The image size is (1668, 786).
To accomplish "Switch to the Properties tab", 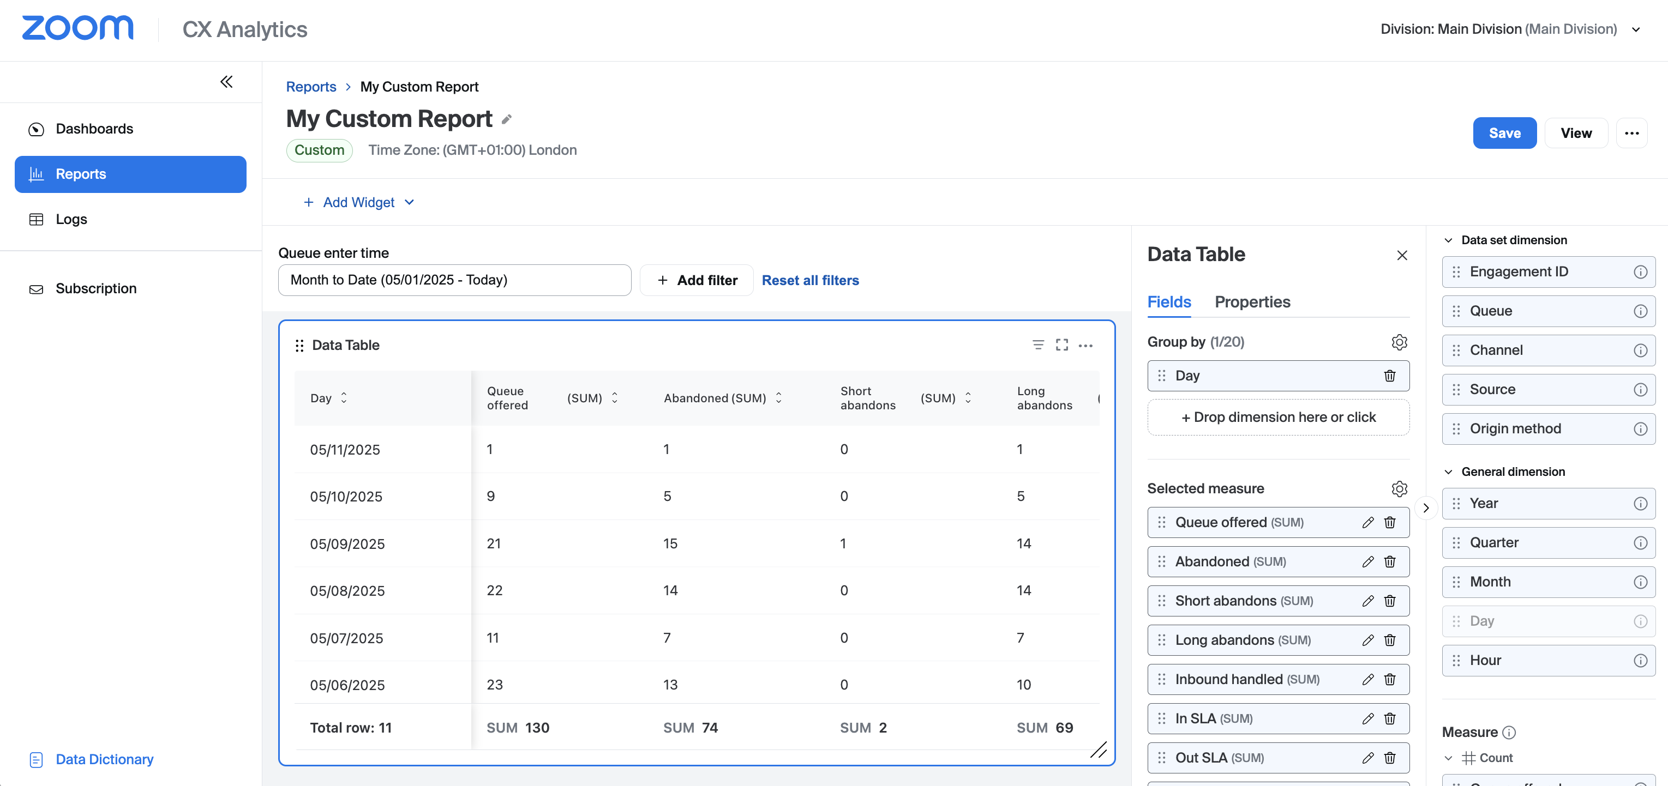I will tap(1252, 302).
